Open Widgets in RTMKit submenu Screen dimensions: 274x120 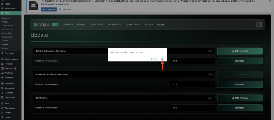tap(5, 22)
